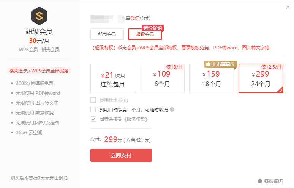Switch to the 稻壳会员 tab
The image size is (294, 188).
pyautogui.click(x=107, y=34)
